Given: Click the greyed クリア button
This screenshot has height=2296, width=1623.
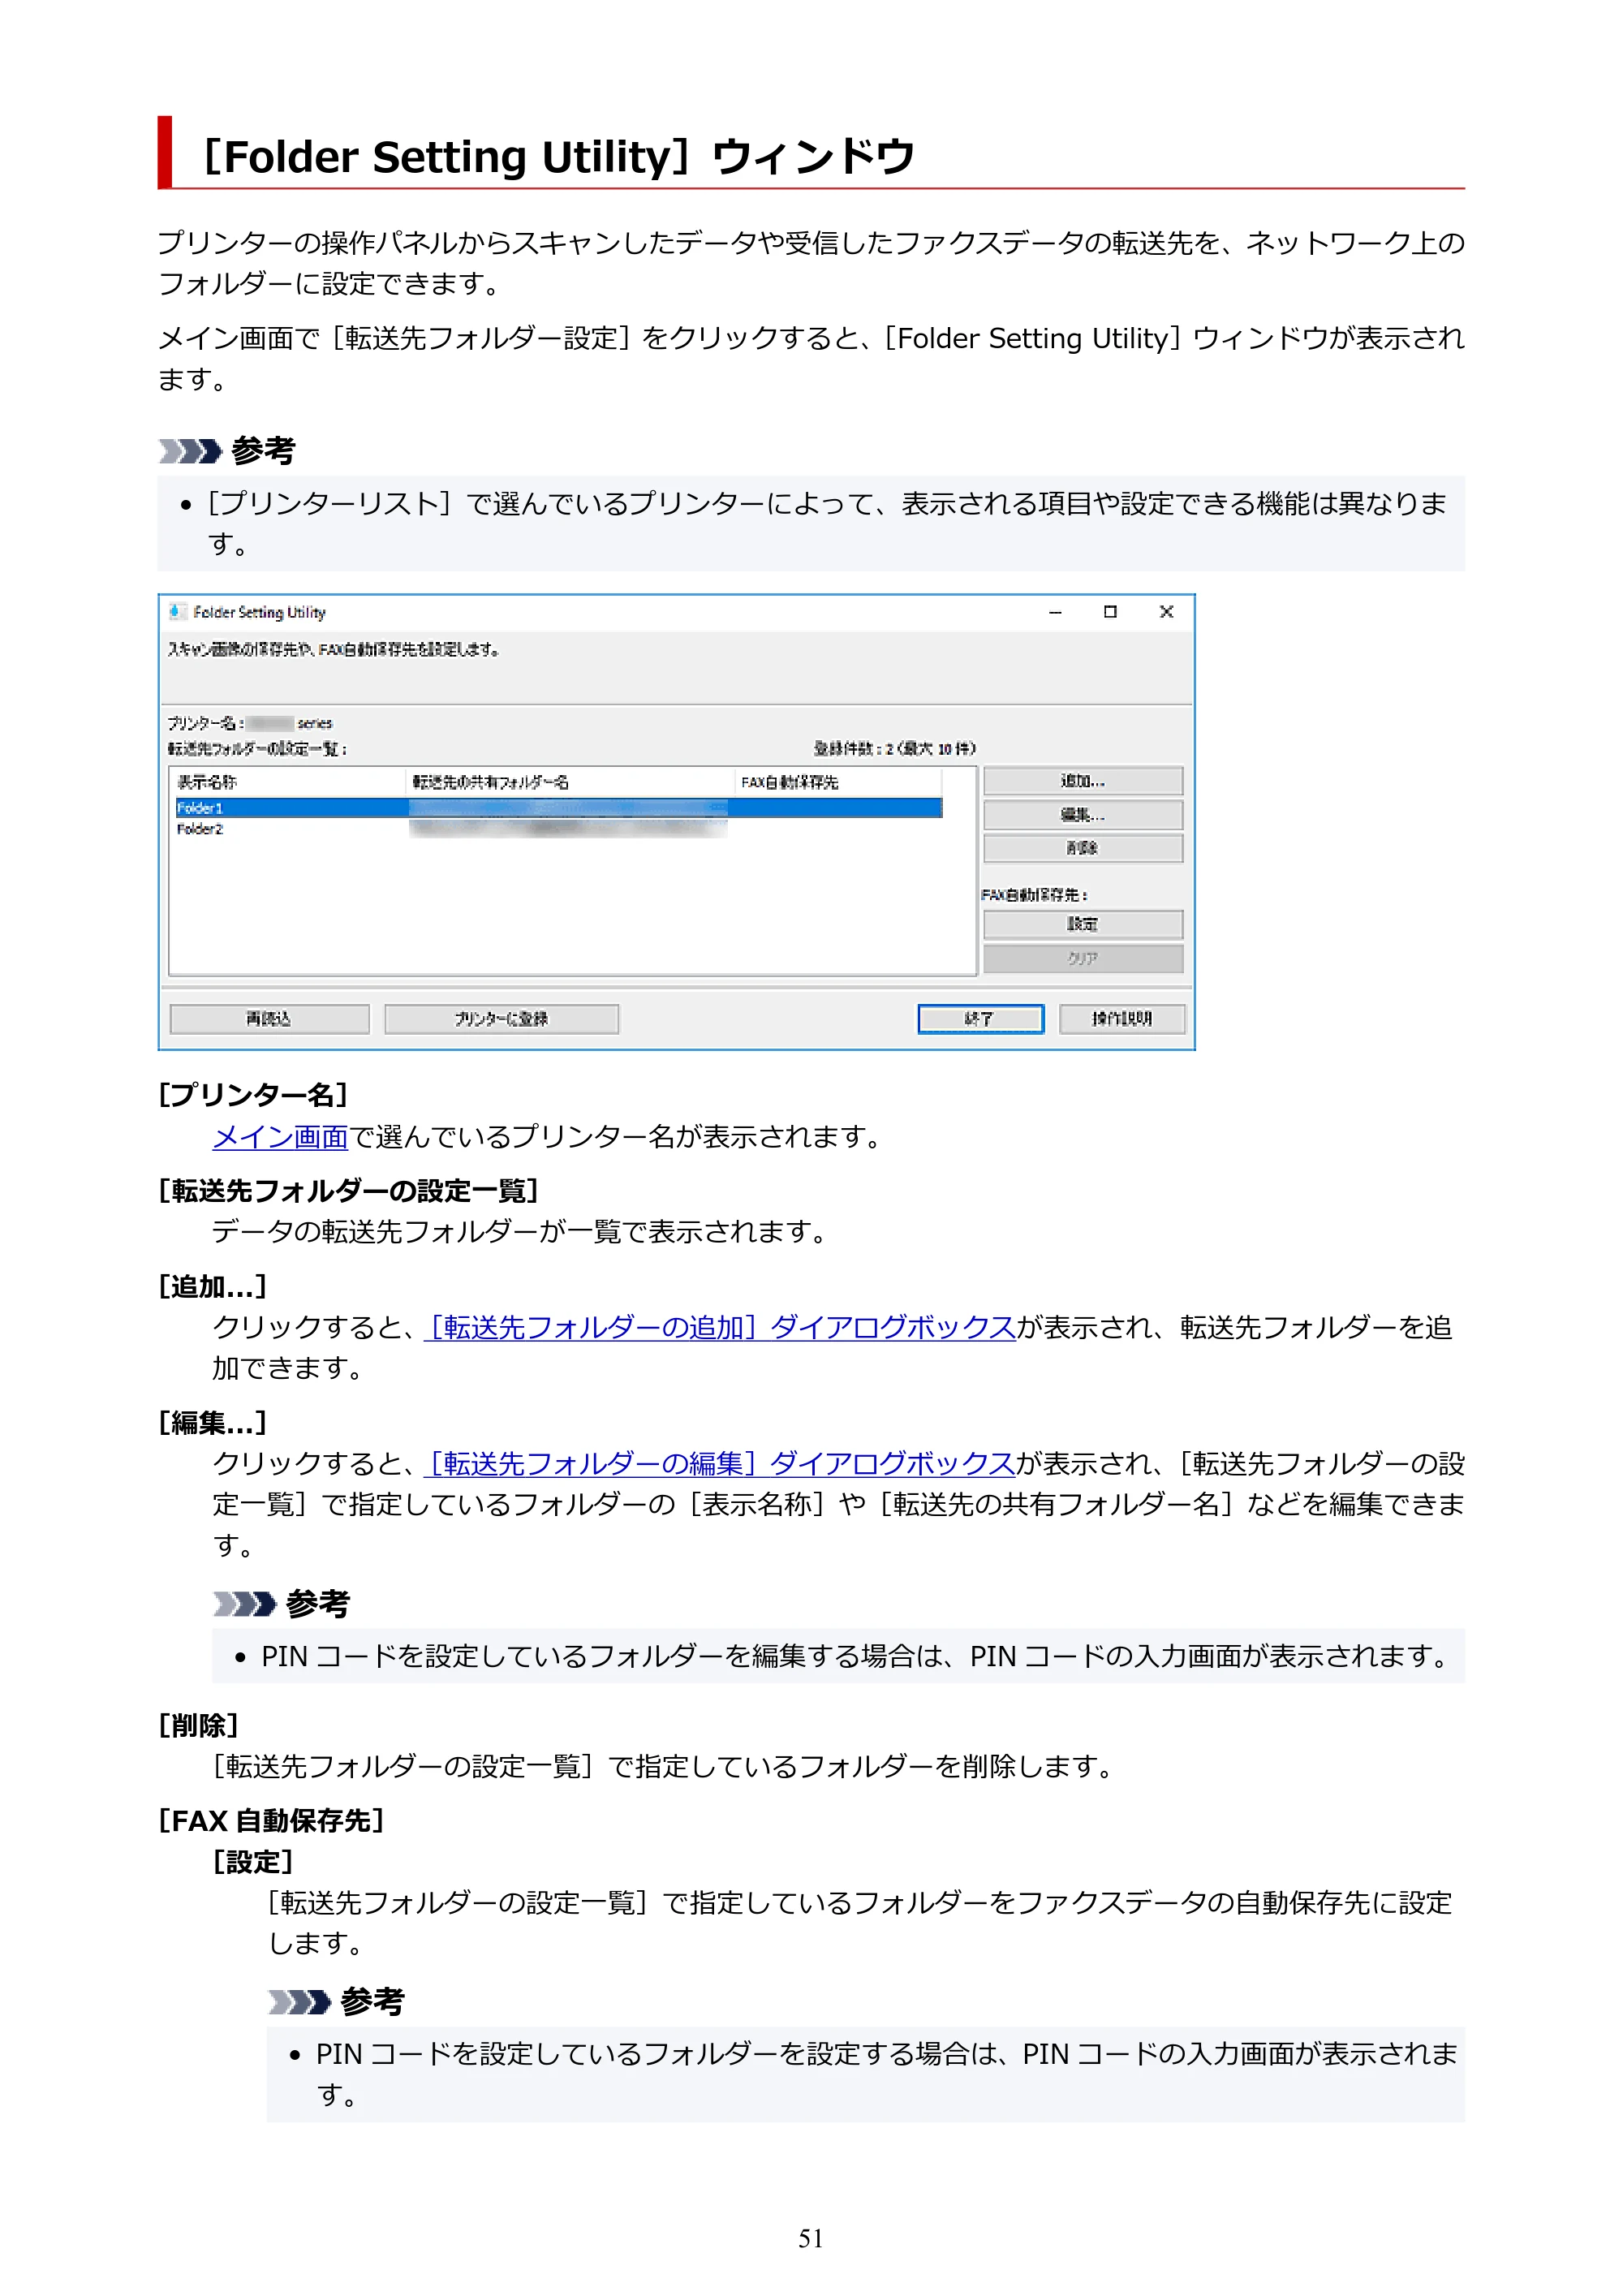Looking at the screenshot, I should 1082,958.
